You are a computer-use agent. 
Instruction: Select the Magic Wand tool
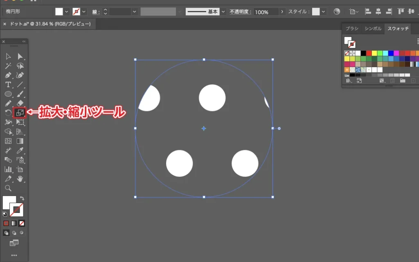click(x=8, y=66)
